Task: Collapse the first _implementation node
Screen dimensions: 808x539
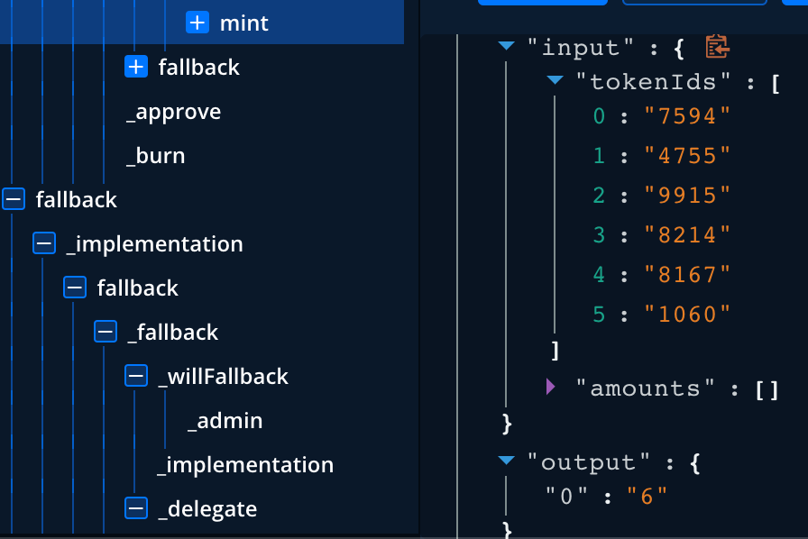Action: tap(44, 243)
